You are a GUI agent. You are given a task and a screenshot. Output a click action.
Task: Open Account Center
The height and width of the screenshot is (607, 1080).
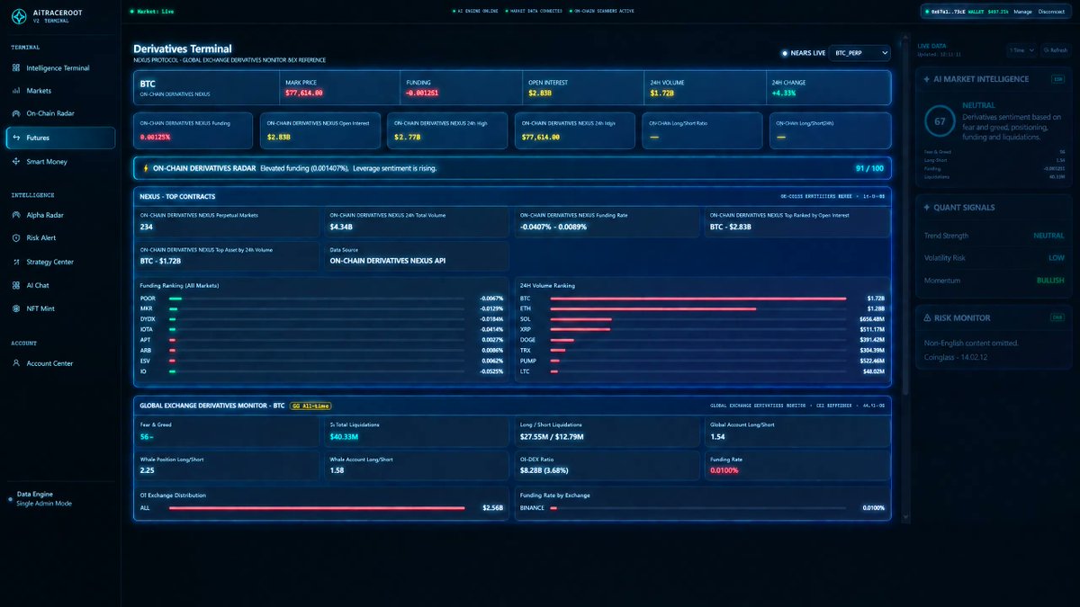click(59, 363)
